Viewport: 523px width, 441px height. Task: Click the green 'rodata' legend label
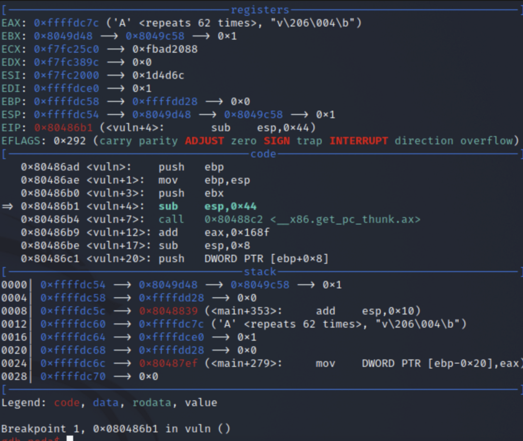[152, 403]
